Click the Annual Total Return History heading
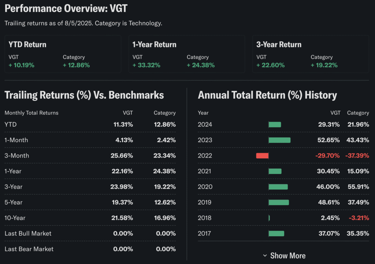375x264 pixels. (x=267, y=95)
